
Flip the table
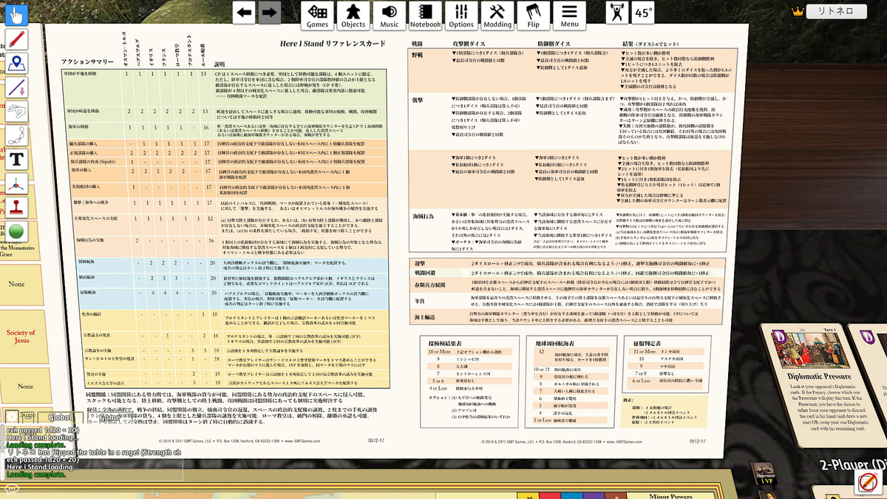coord(534,16)
